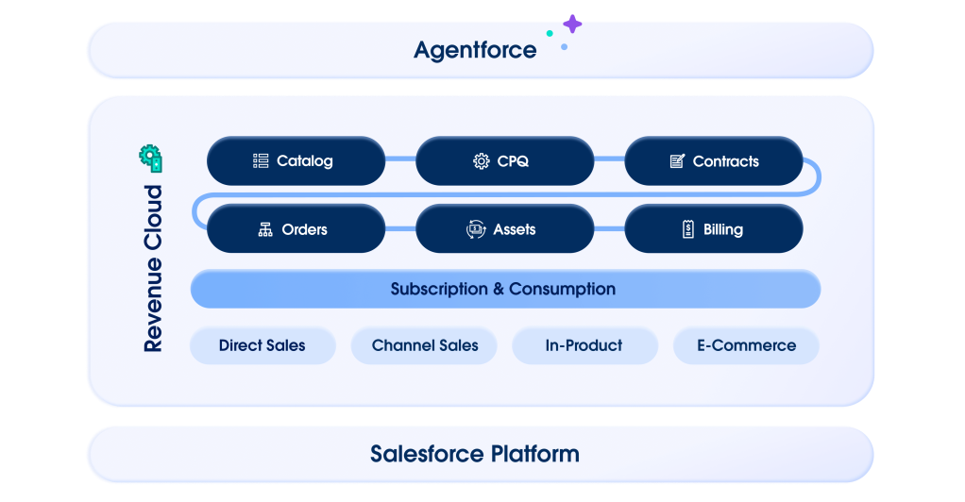Image resolution: width=965 pixels, height=502 pixels.
Task: Click the Billing text label
Action: click(x=723, y=229)
